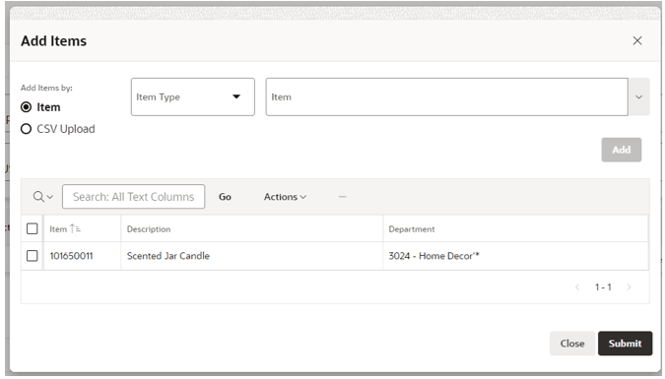The width and height of the screenshot is (665, 379).
Task: Click the Department column header
Action: [412, 229]
